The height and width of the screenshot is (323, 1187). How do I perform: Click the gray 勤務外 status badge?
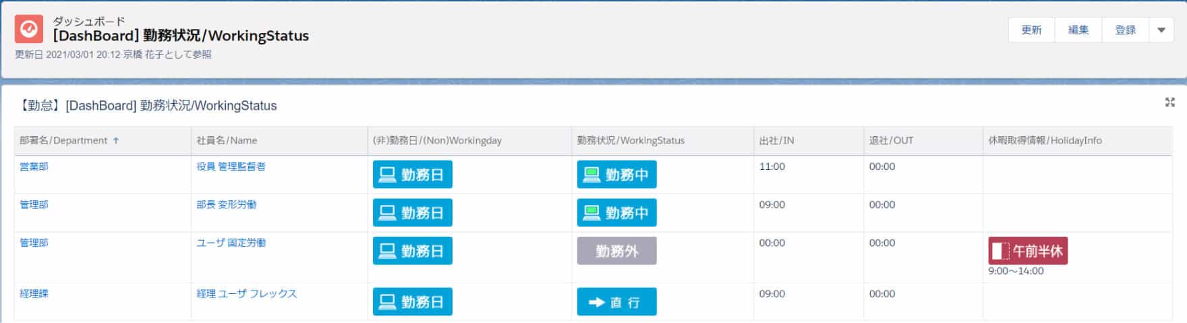click(616, 251)
